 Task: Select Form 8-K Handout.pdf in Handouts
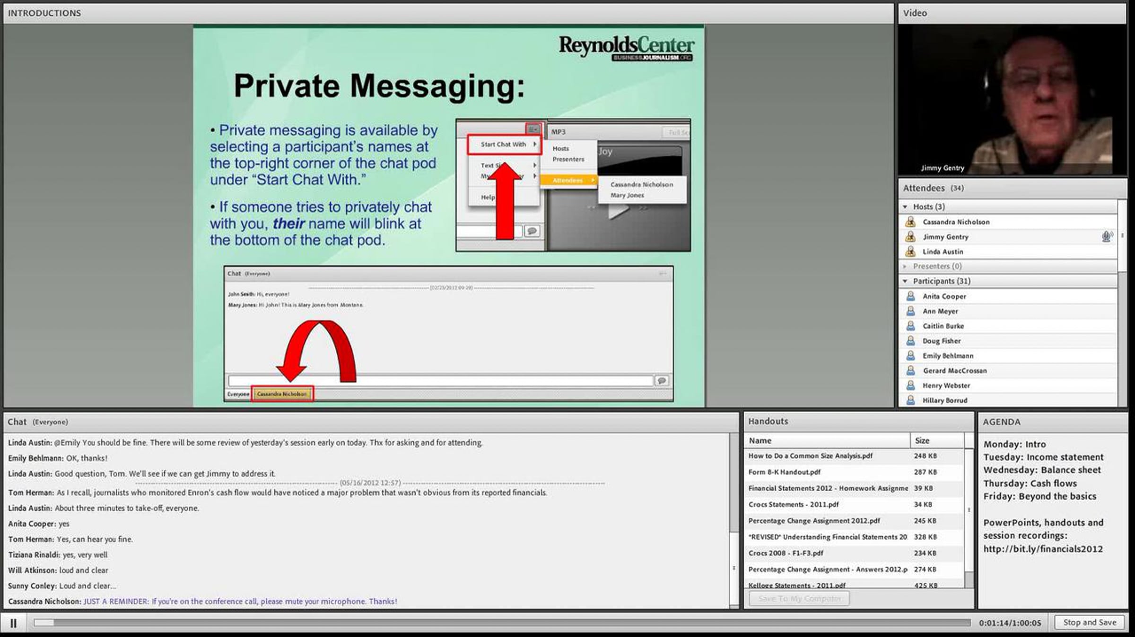tap(784, 472)
